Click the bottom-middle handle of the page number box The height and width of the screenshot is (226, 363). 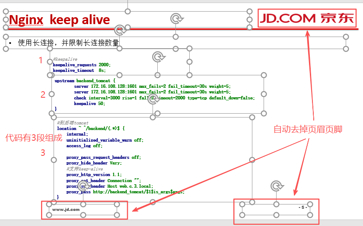[276, 215]
